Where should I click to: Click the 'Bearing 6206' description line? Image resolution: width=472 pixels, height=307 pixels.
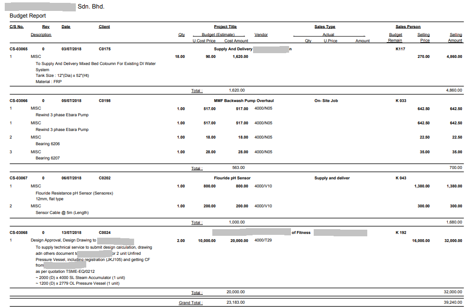47,144
